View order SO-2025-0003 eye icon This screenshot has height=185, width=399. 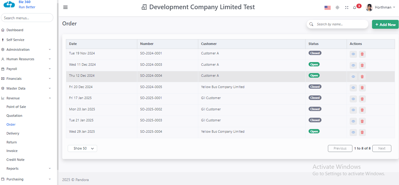353,121
